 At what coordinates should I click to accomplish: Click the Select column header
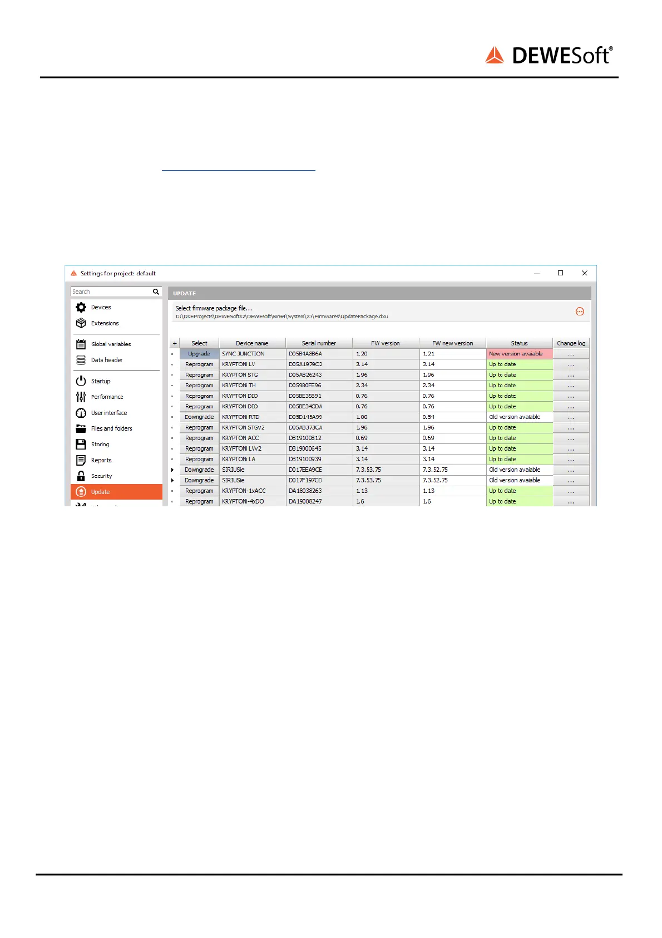pos(199,343)
